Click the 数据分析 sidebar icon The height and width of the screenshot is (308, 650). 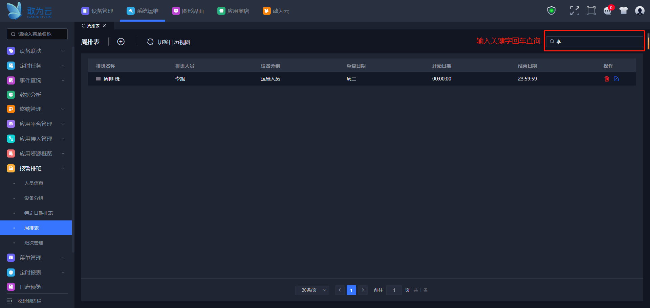tap(11, 95)
